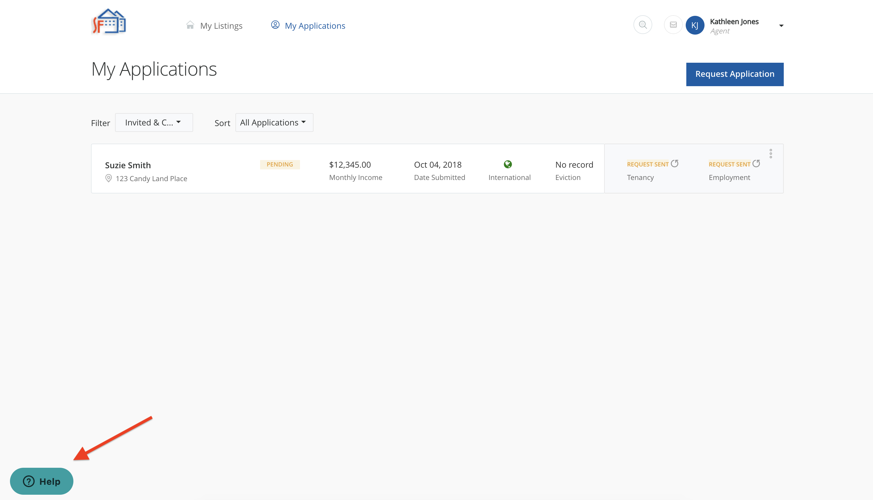Screen dimensions: 873x500
Task: Open Suzie Smith's application
Action: [128, 165]
